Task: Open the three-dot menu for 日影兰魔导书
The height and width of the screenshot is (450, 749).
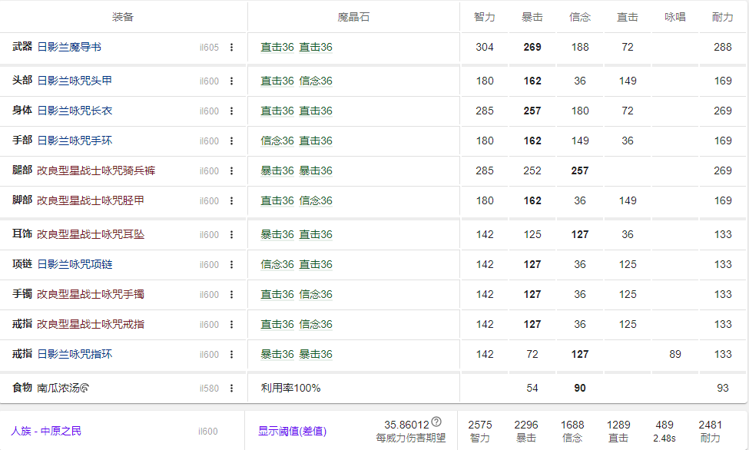Action: point(231,48)
